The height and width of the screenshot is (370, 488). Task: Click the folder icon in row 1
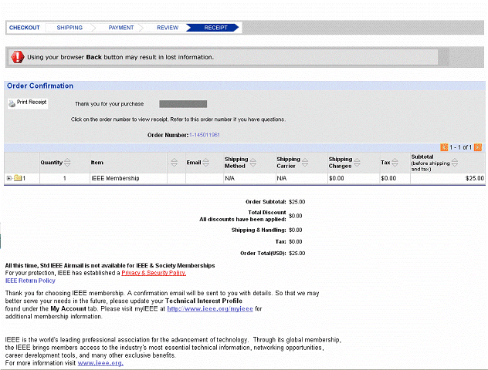[18, 178]
